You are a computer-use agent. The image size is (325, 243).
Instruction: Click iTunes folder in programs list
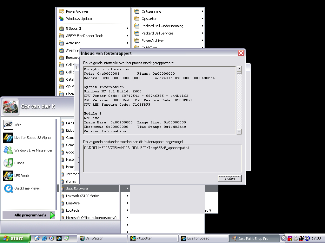coord(71,181)
